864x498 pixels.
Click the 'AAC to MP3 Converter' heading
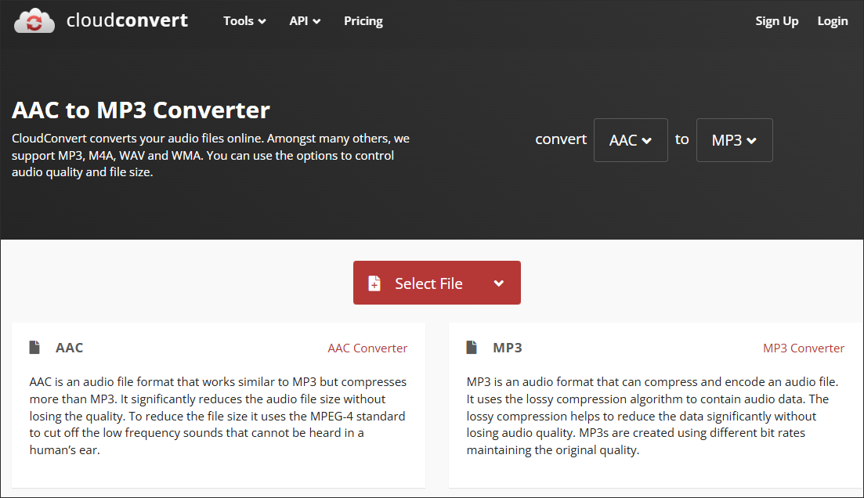(141, 110)
